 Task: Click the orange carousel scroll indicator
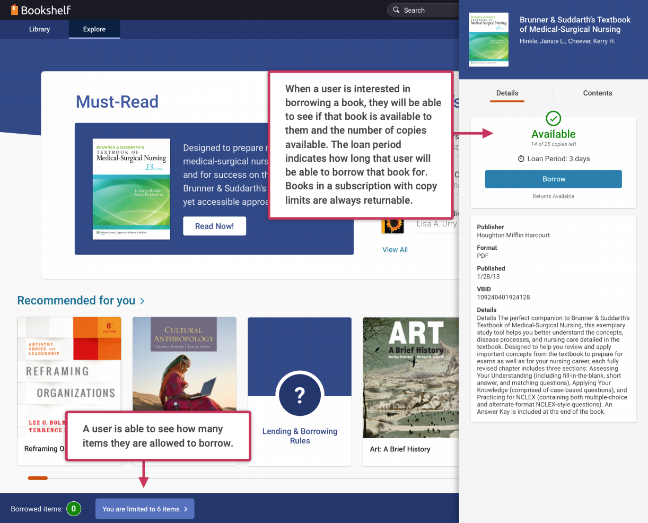pyautogui.click(x=38, y=478)
